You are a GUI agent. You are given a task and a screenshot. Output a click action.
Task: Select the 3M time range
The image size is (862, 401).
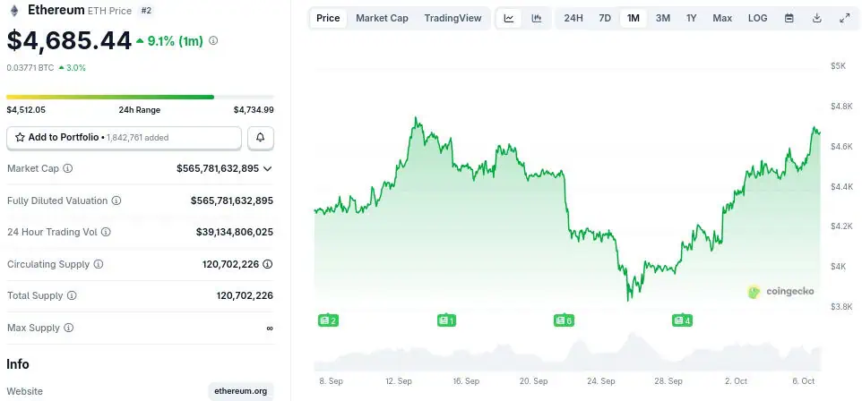coord(663,18)
